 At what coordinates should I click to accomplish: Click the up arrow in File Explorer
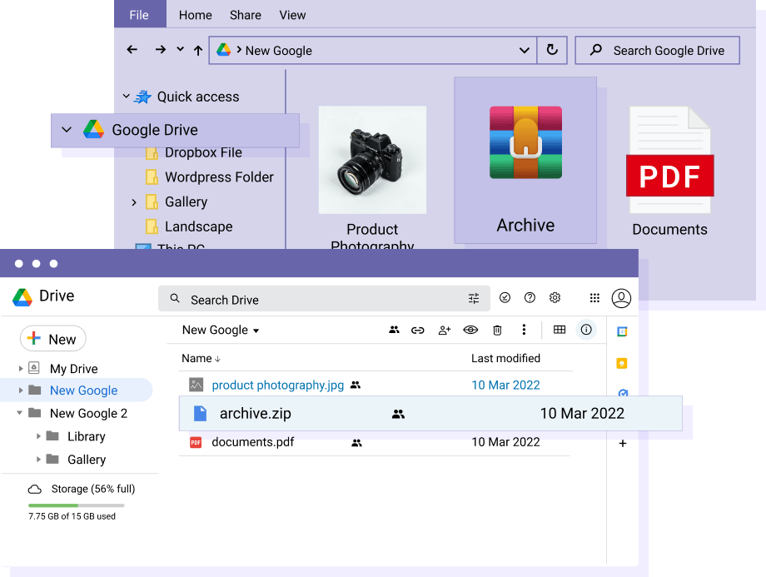click(198, 50)
